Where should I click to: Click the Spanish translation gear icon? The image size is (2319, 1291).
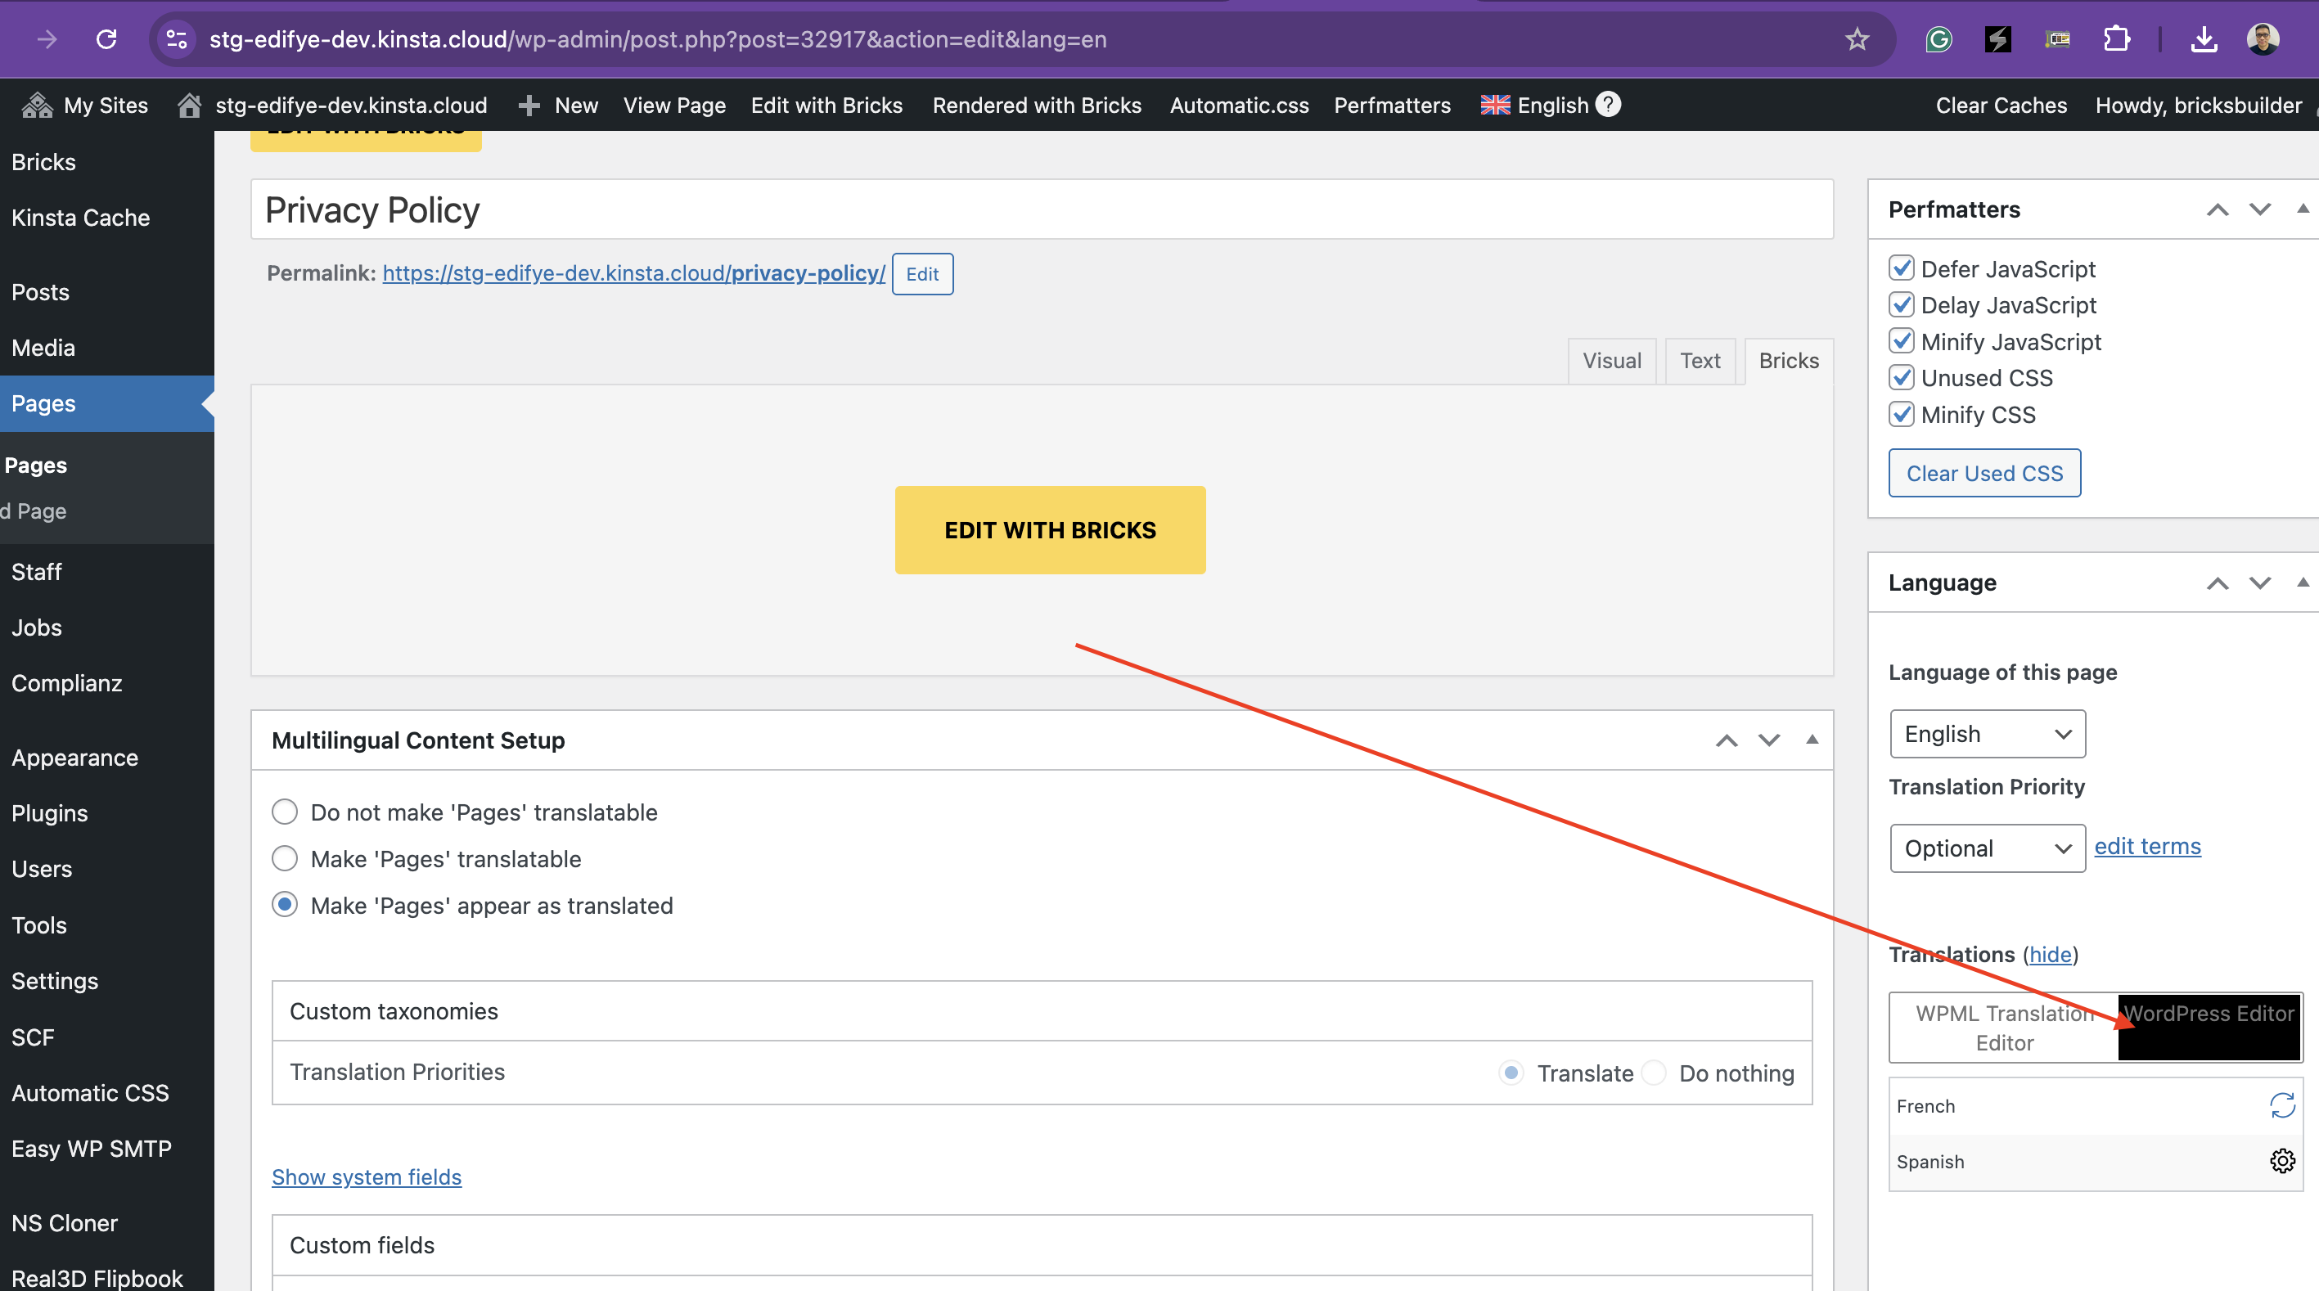pos(2282,1160)
